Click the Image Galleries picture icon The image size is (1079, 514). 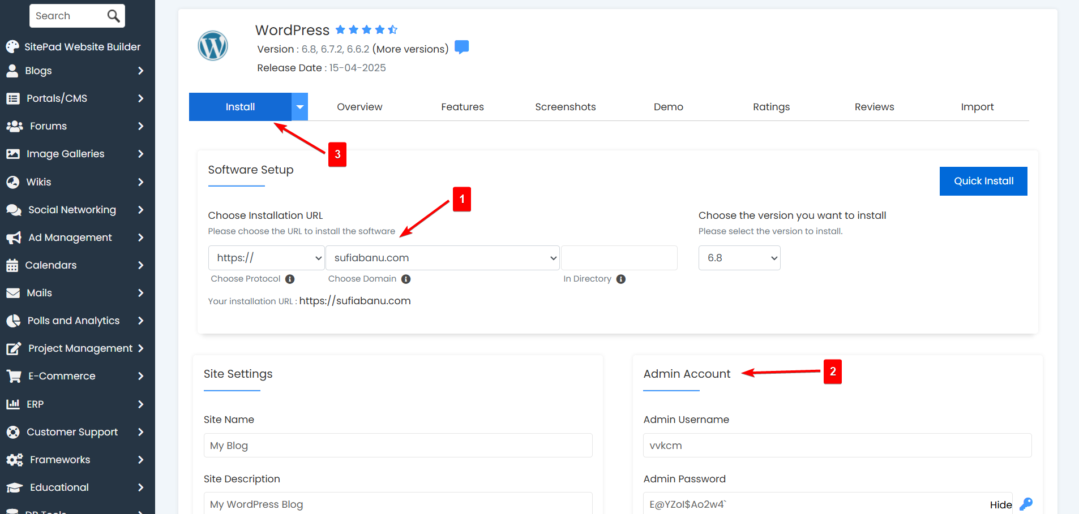pyautogui.click(x=13, y=154)
